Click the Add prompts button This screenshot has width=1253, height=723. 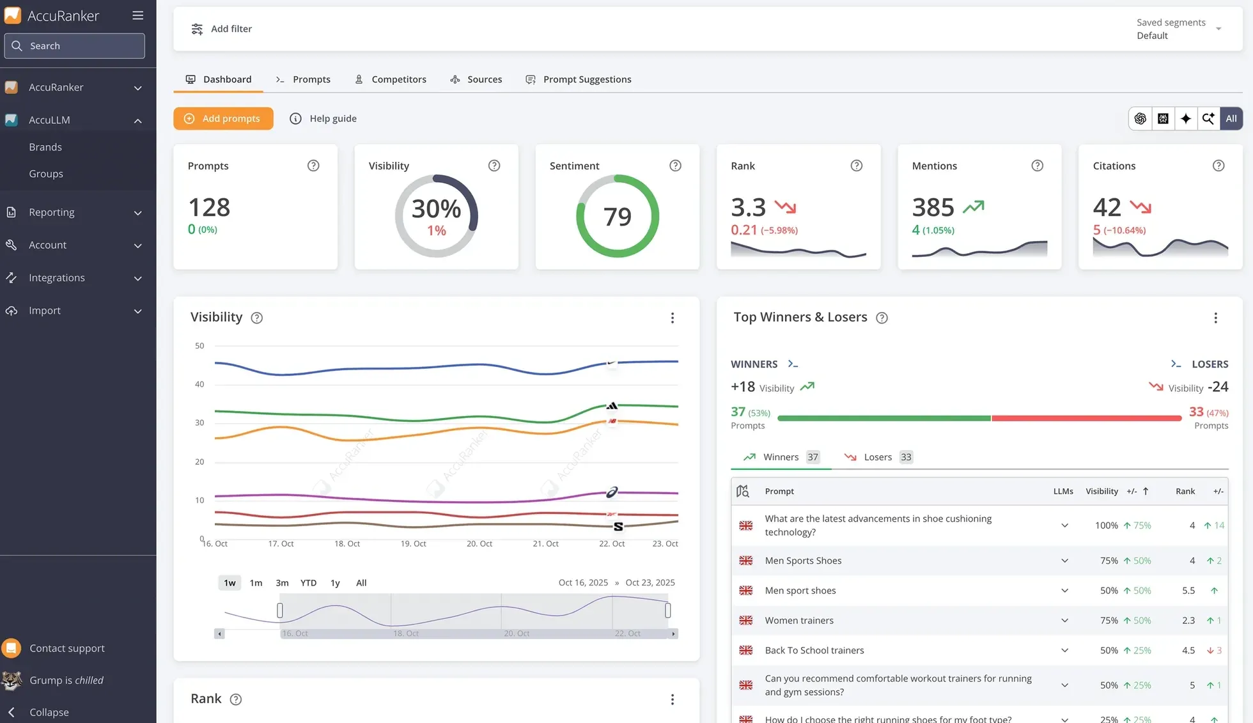tap(223, 118)
